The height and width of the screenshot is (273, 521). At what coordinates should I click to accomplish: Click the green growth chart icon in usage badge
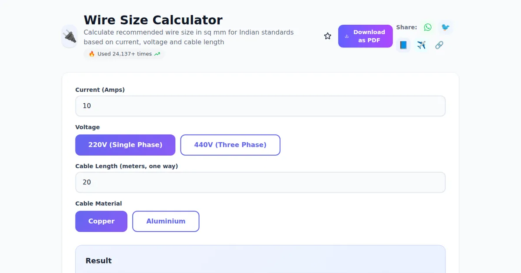(x=157, y=54)
